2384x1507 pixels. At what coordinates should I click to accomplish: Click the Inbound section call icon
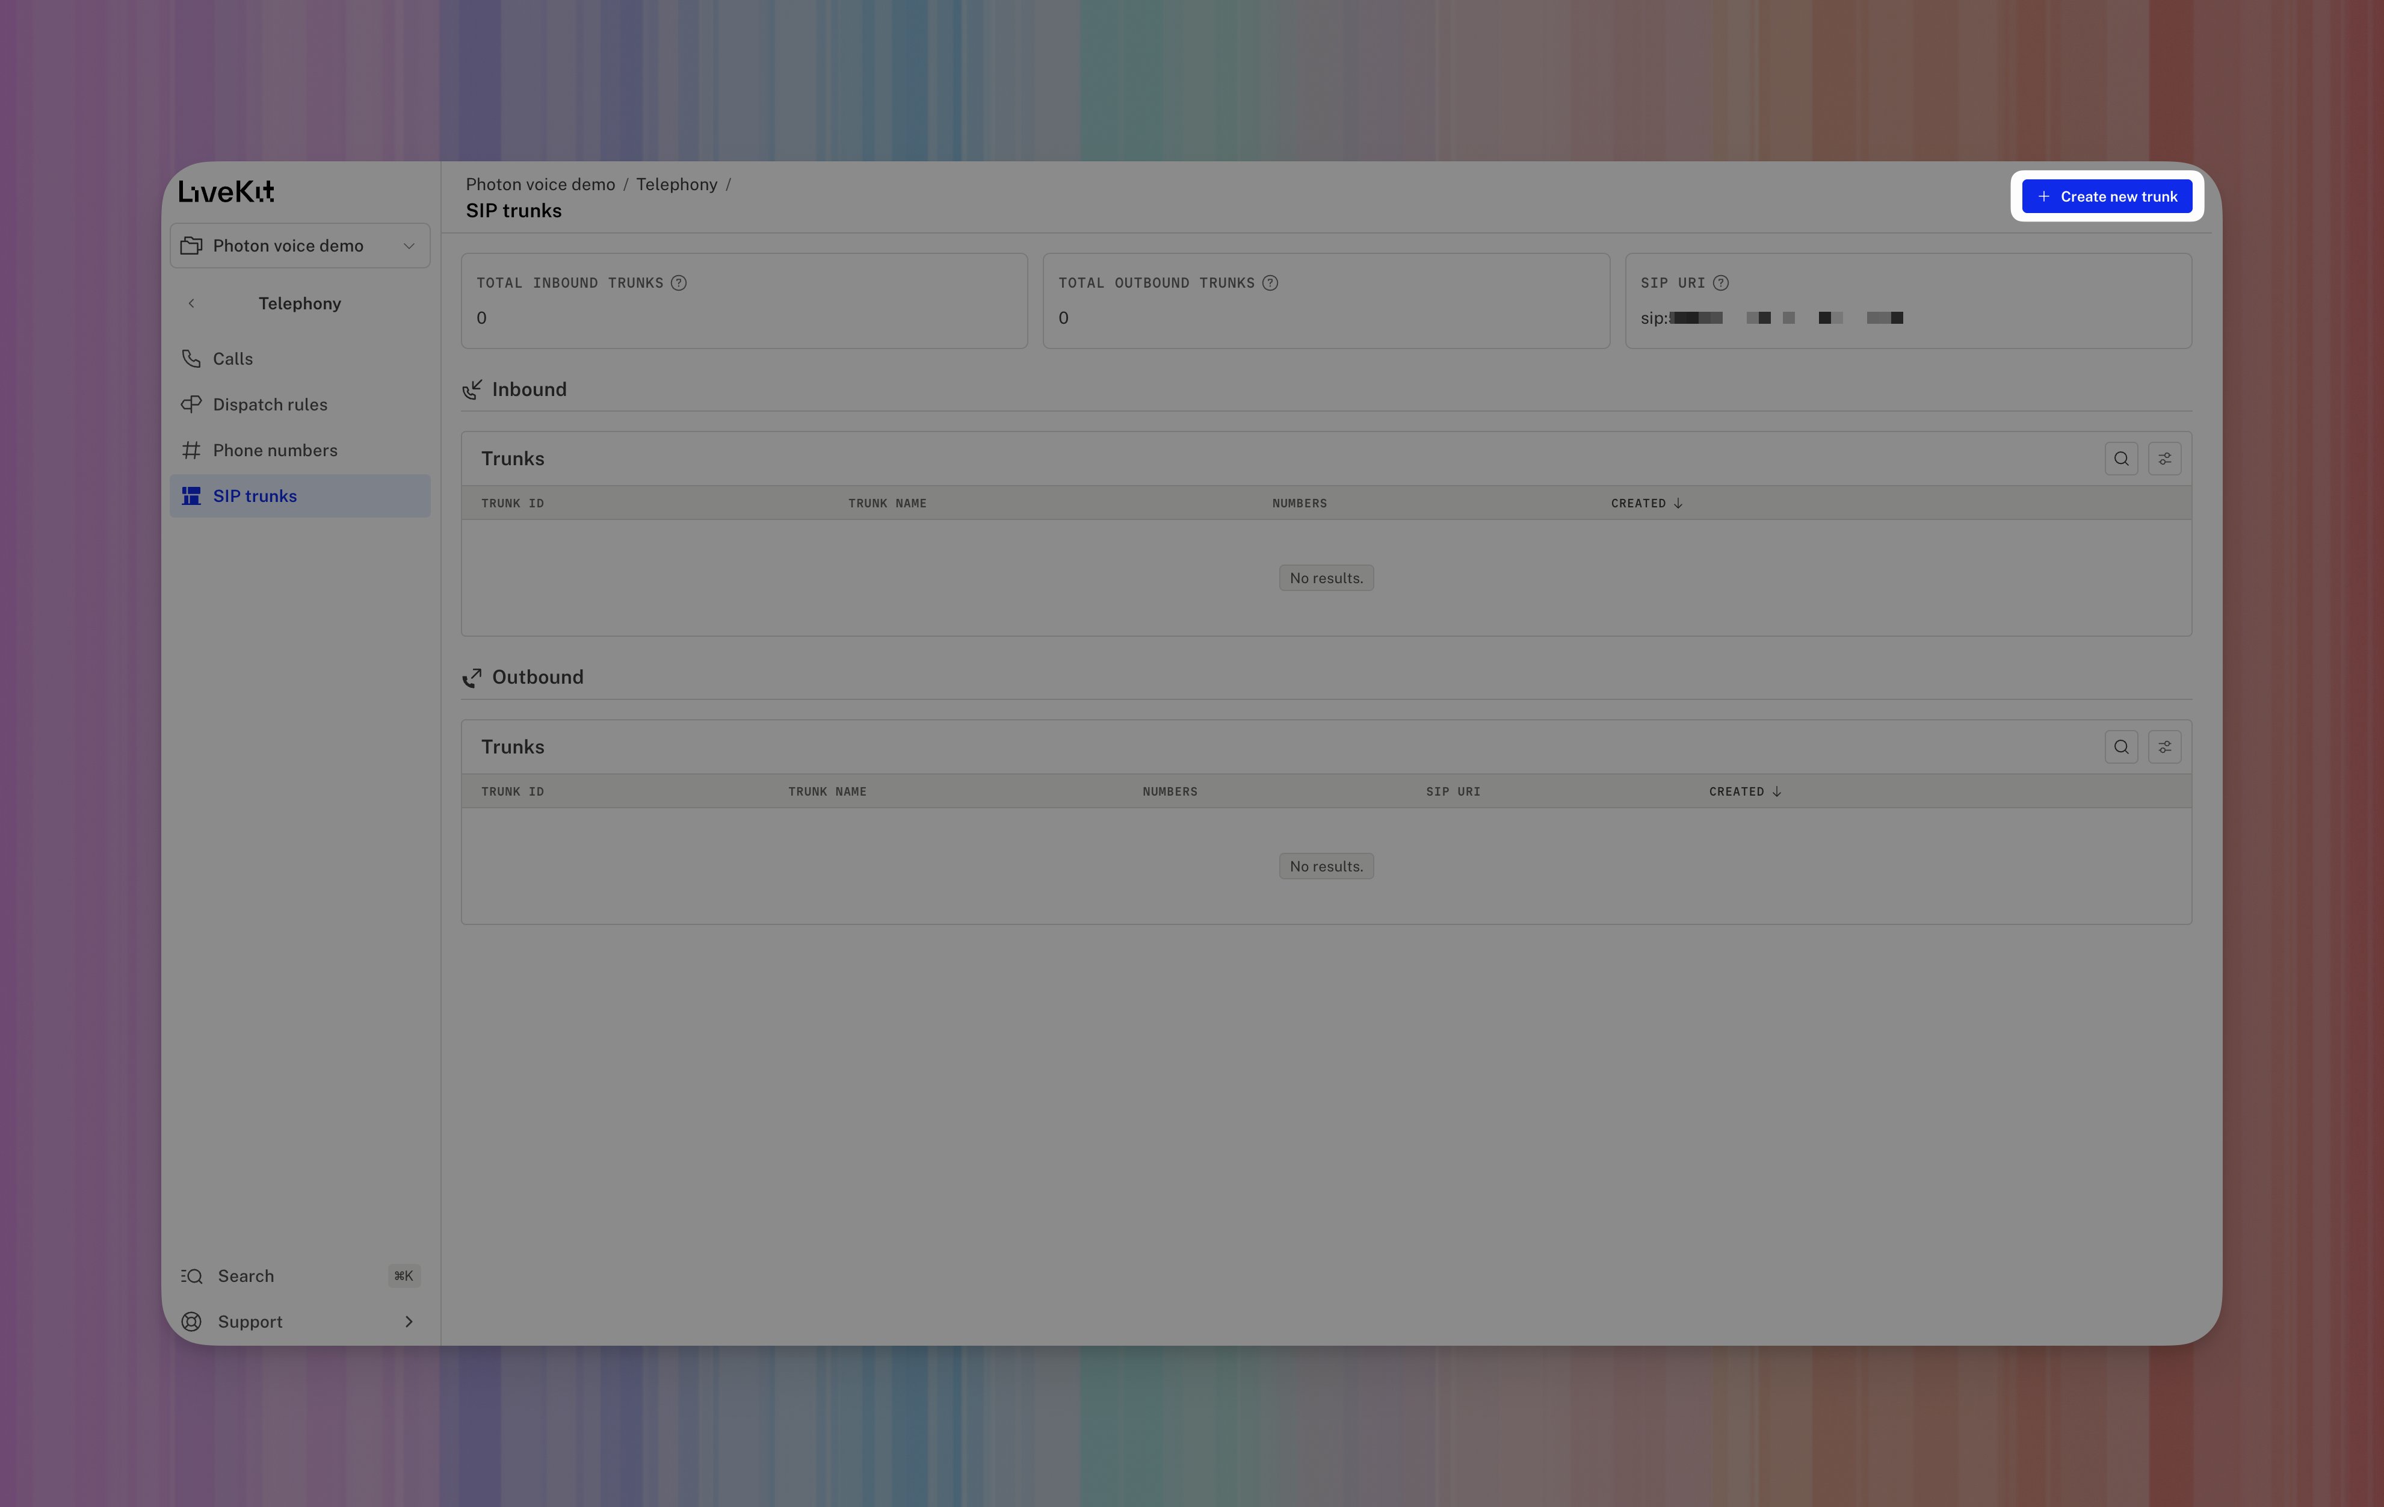click(x=472, y=390)
